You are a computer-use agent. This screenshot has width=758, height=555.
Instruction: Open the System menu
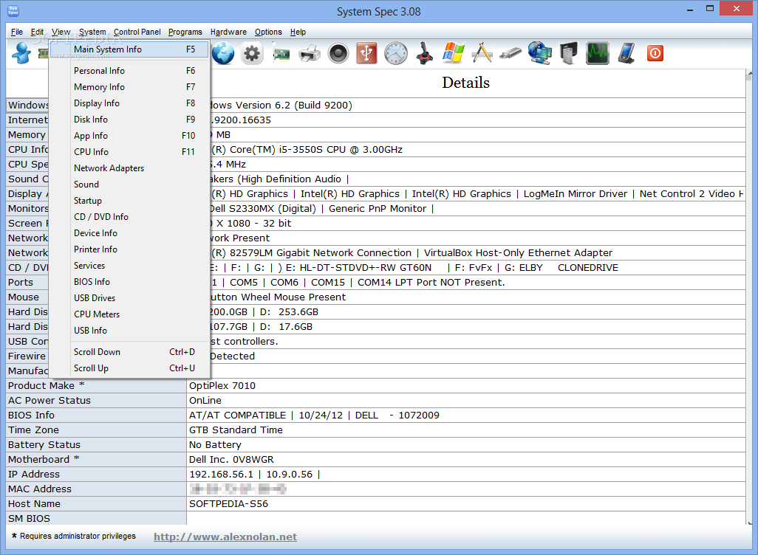tap(92, 32)
